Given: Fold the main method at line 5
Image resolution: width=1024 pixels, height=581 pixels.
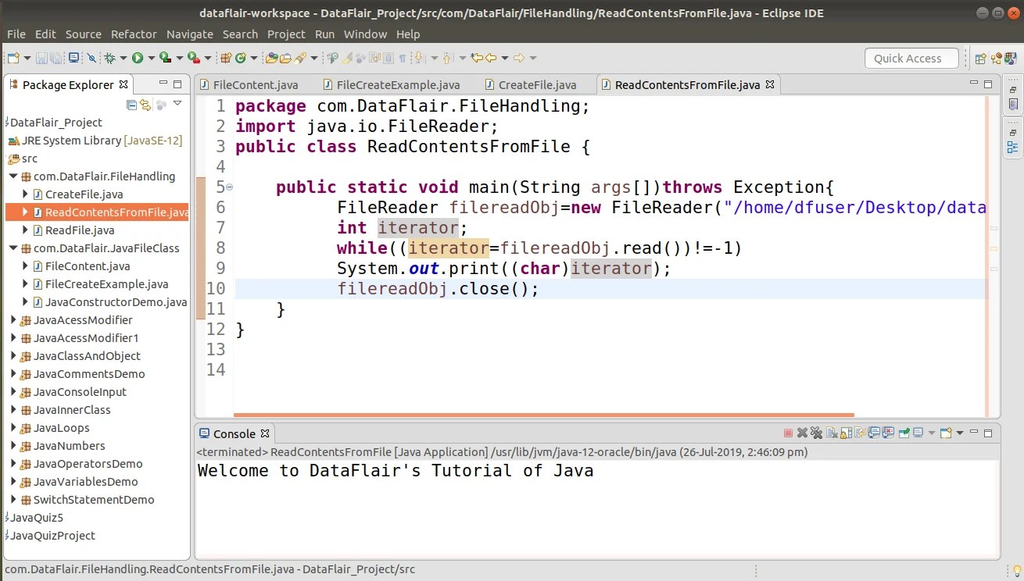Looking at the screenshot, I should 230,187.
